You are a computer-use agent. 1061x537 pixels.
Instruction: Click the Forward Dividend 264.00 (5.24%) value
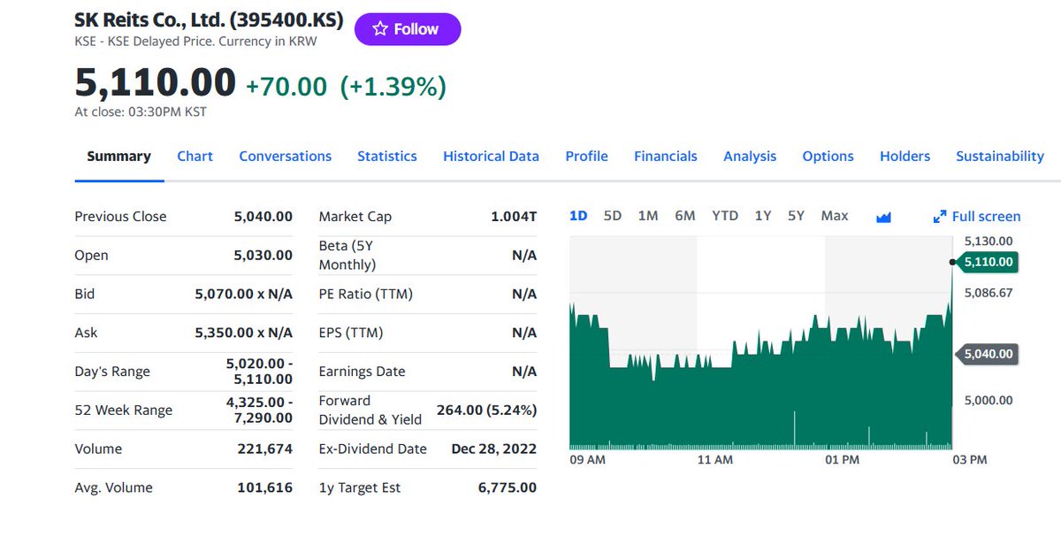click(x=486, y=410)
